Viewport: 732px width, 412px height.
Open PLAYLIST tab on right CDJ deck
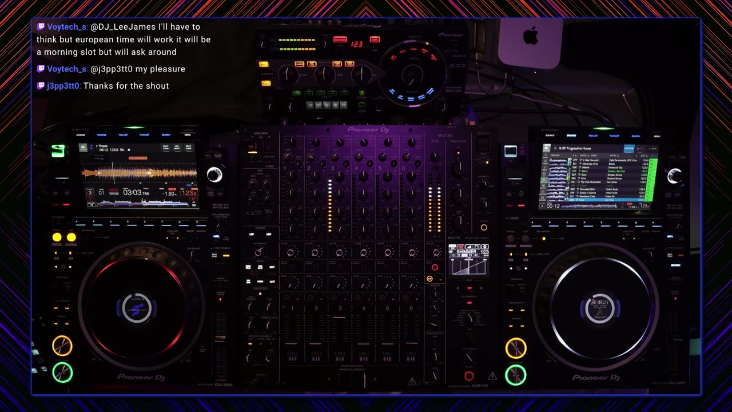pos(614,136)
